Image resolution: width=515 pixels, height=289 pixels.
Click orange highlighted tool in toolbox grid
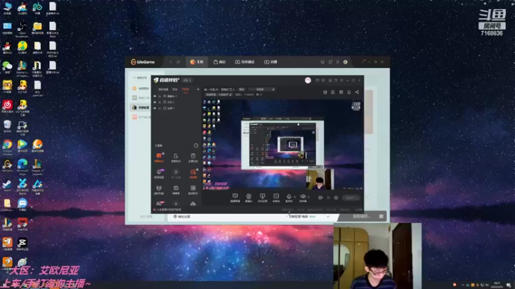point(159,157)
